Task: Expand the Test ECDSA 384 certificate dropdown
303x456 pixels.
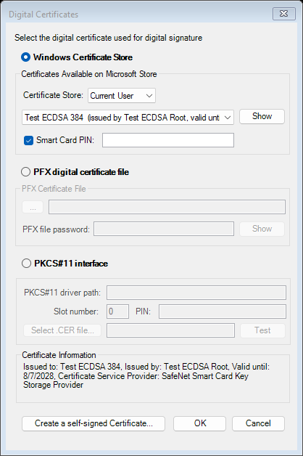Action: (128, 118)
